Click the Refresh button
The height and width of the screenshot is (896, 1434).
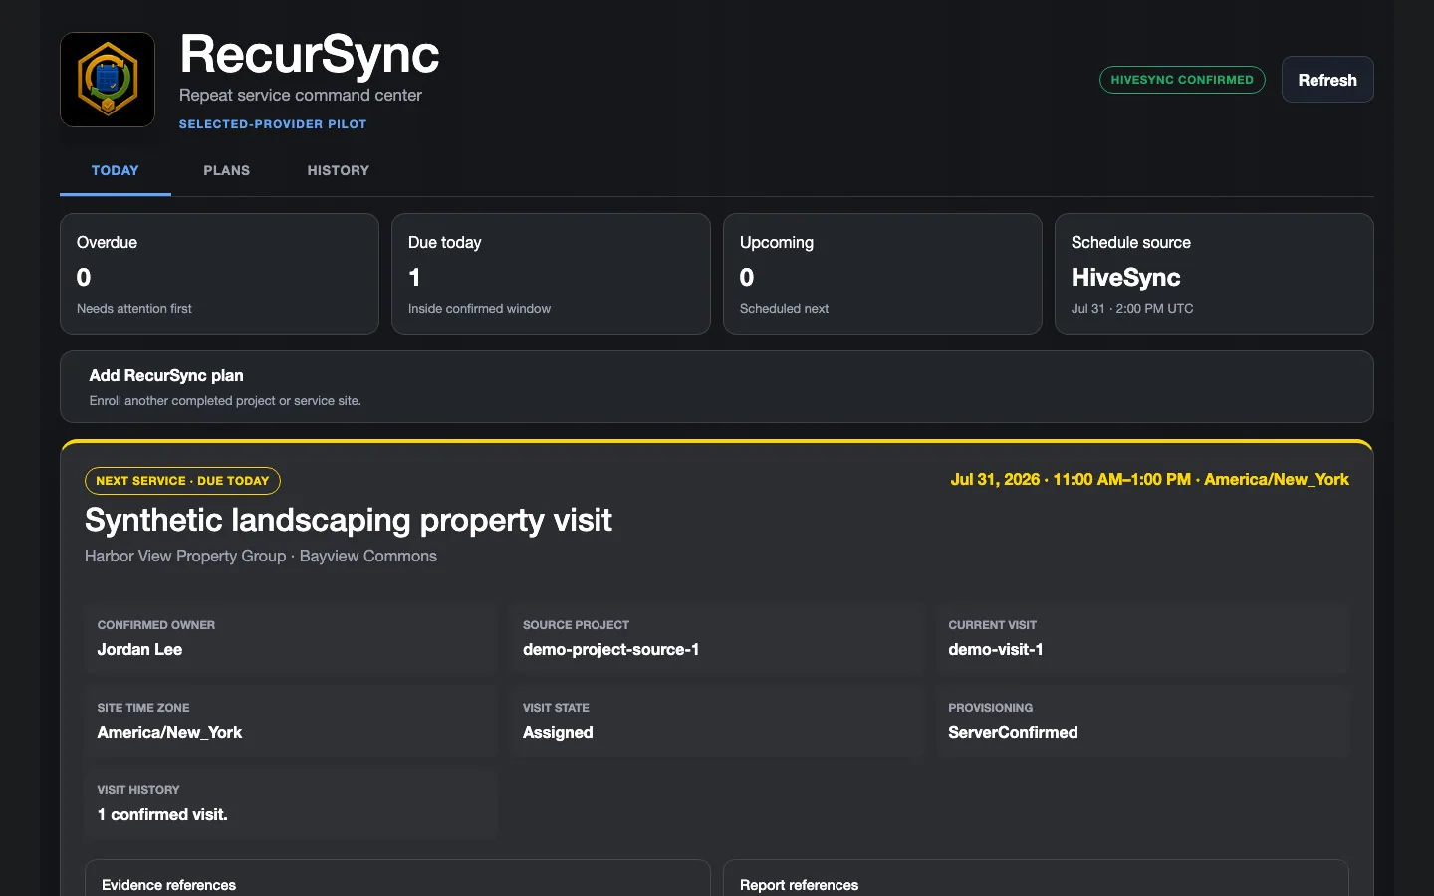pyautogui.click(x=1327, y=80)
